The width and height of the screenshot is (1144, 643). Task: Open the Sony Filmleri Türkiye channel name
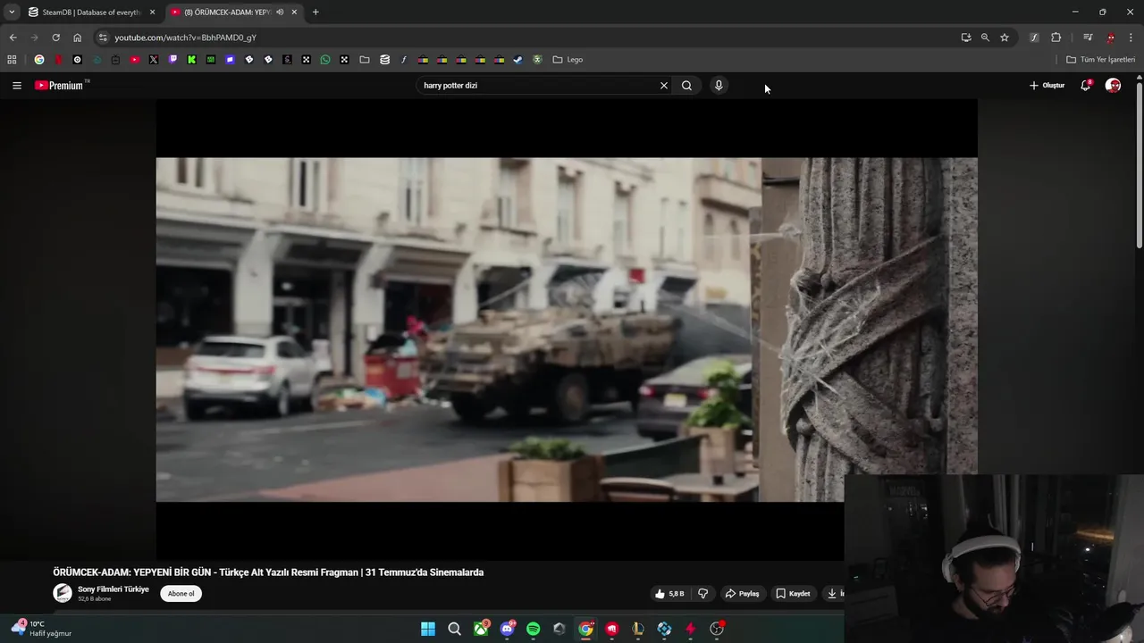114,589
